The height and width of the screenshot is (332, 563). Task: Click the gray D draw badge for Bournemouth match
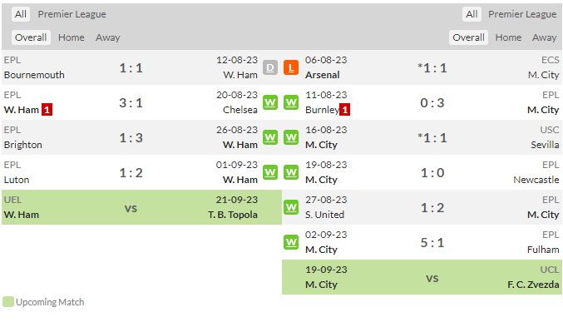tap(270, 67)
